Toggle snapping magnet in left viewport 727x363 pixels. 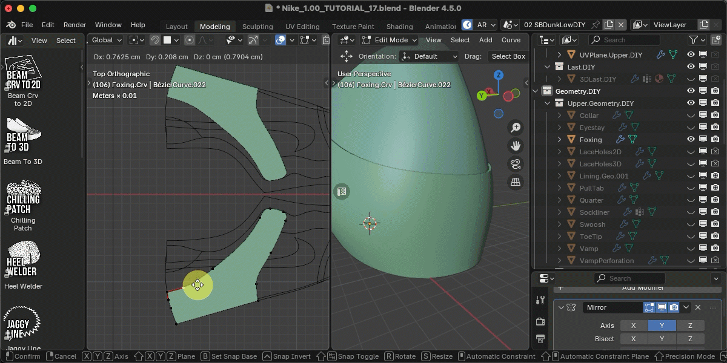(x=154, y=40)
